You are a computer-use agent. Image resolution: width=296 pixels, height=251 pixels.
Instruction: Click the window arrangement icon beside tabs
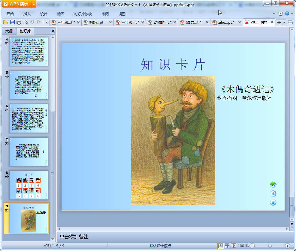(291, 22)
